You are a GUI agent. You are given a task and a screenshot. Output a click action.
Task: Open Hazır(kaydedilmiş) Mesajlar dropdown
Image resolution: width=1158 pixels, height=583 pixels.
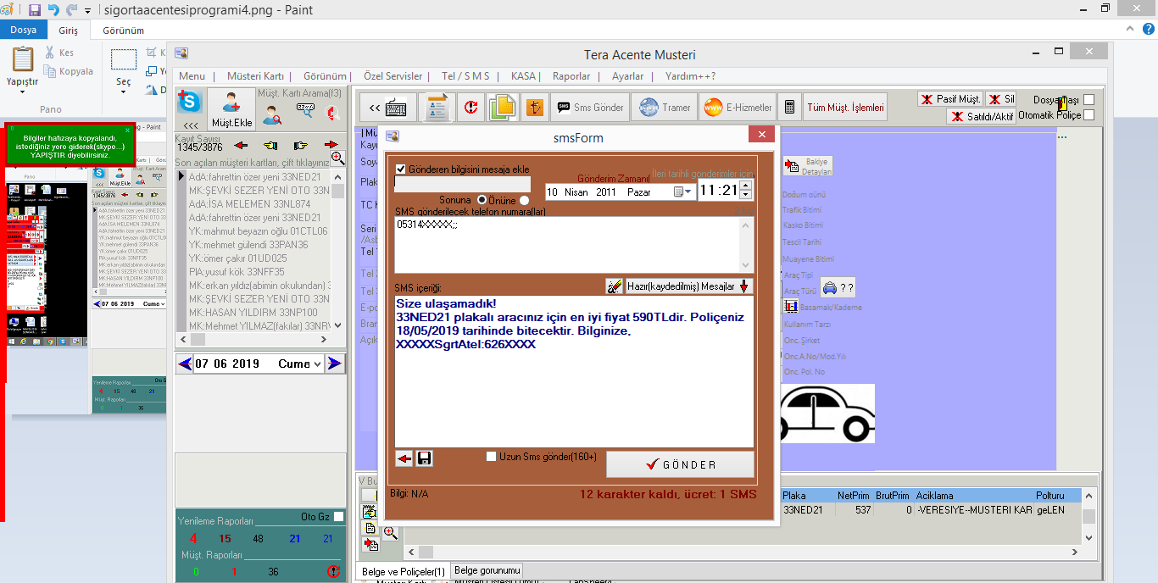[x=689, y=286]
